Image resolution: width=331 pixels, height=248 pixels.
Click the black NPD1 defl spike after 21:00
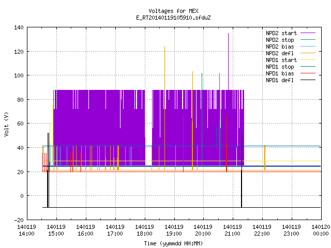[x=242, y=170]
